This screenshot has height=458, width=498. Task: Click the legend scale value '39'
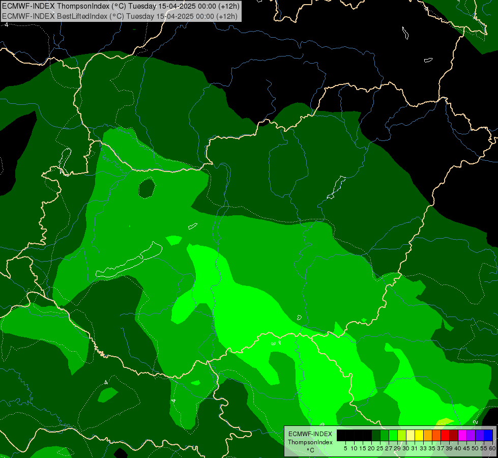(x=449, y=448)
